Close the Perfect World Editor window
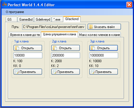The height and width of the screenshot is (108, 134). [x=129, y=5]
